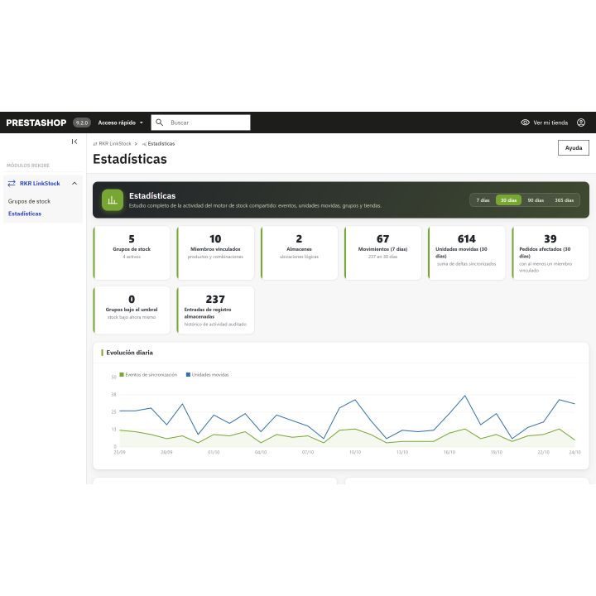Click the MÓDULOS REKIRE sidebar heading
The height and width of the screenshot is (596, 596).
(x=28, y=166)
